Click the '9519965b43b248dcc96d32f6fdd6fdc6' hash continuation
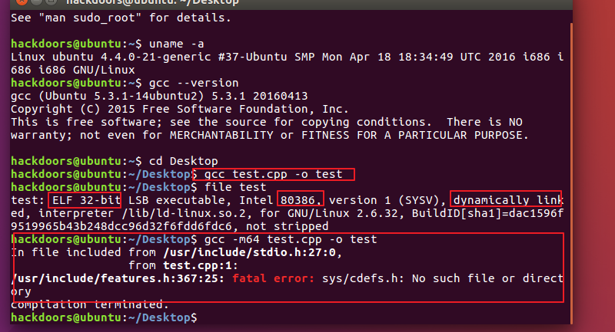The height and width of the screenshot is (332, 615). [121, 226]
